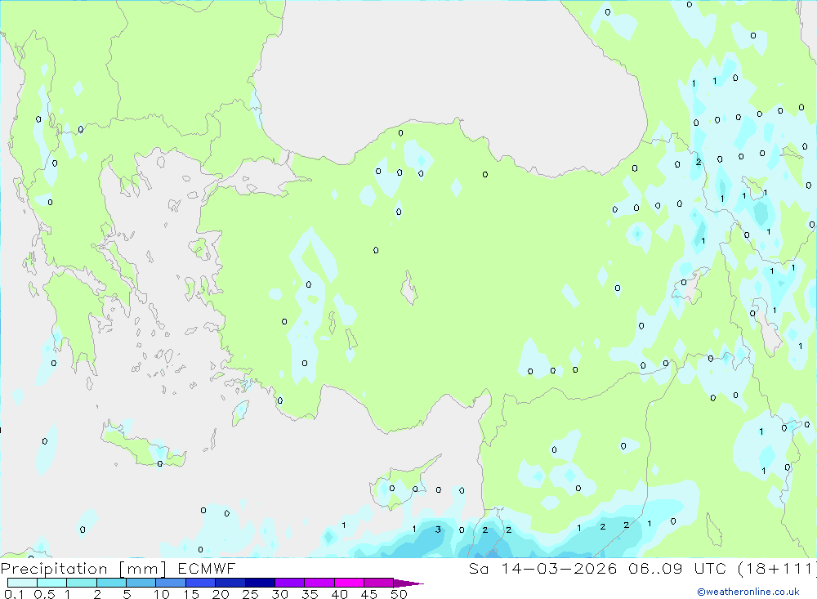Click the '20' legend scale label
The width and height of the screenshot is (817, 599).
(221, 594)
